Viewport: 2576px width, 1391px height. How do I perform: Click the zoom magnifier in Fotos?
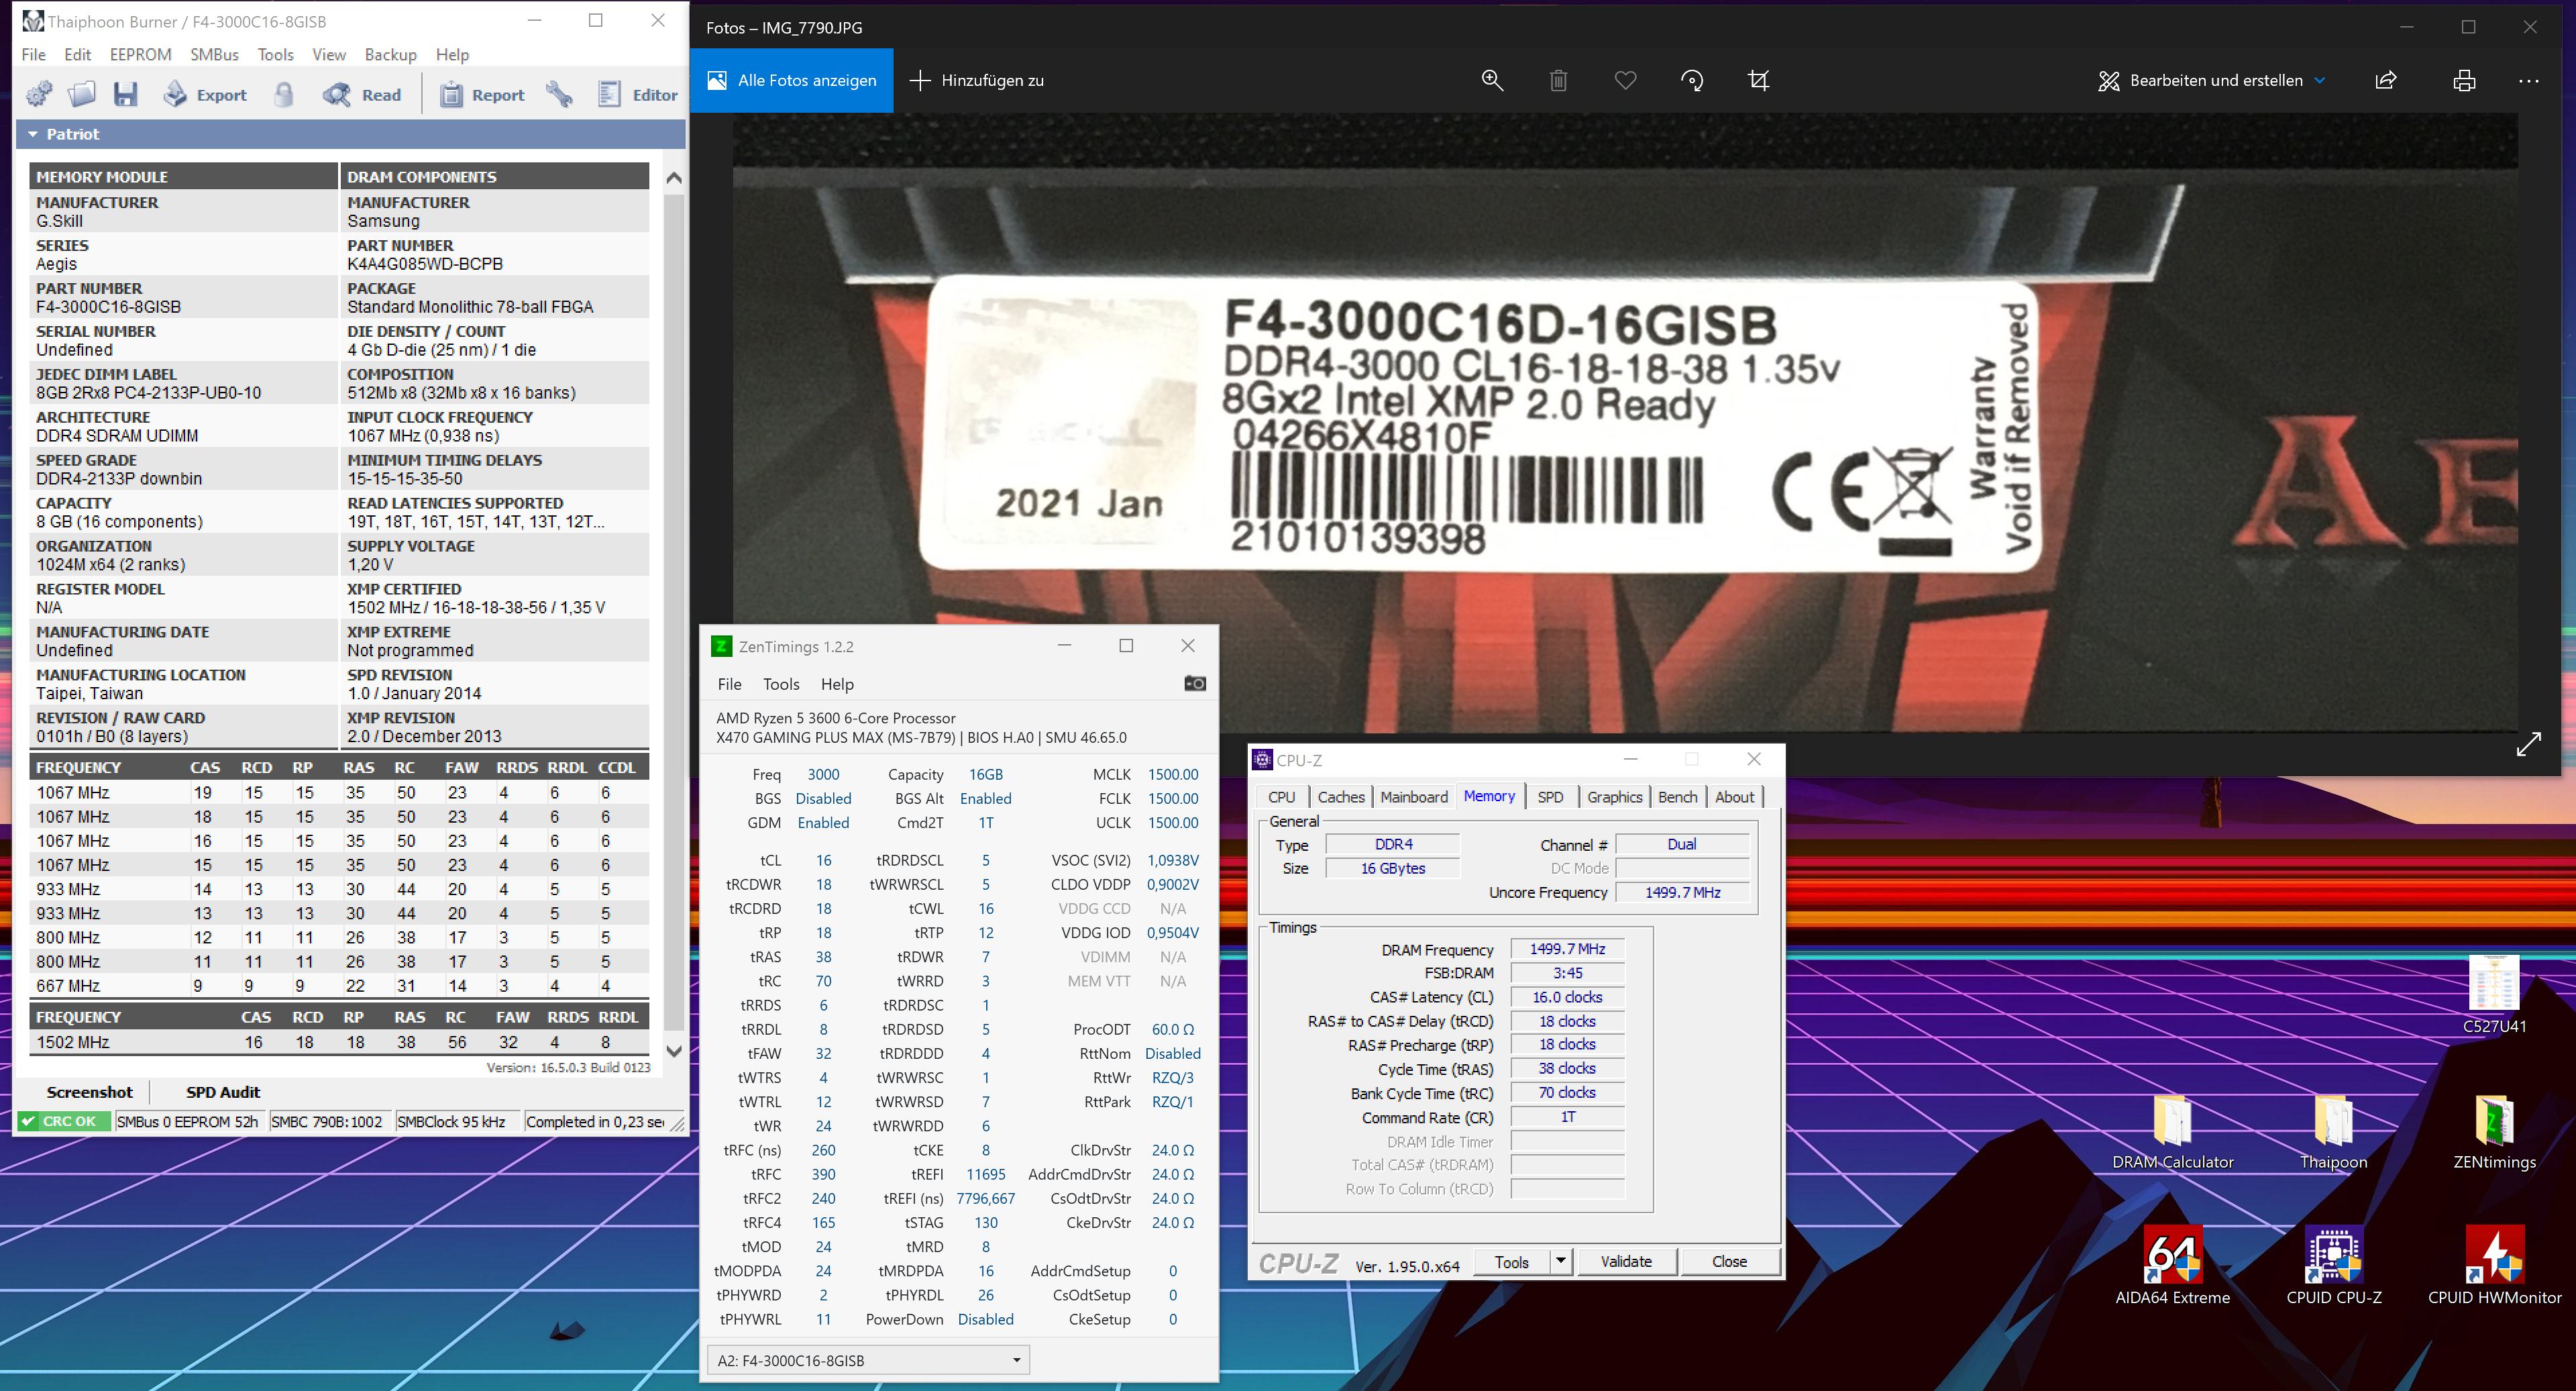tap(1492, 80)
